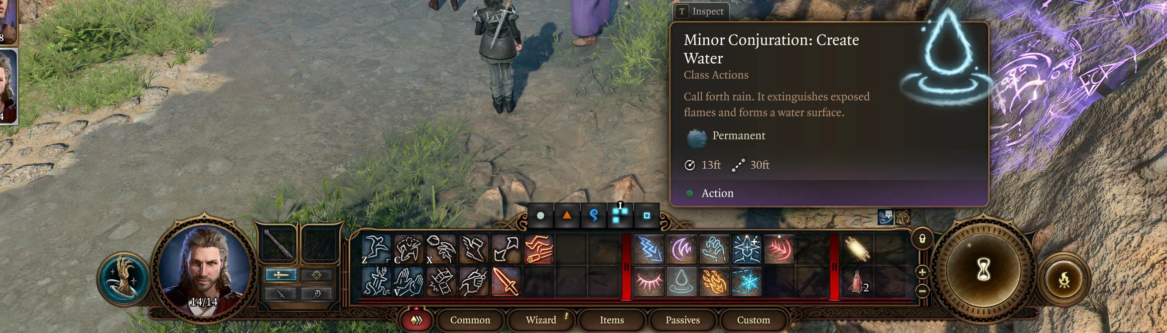Open the Wizard hotbar tab
Screen dimensions: 1167x333
[541, 320]
